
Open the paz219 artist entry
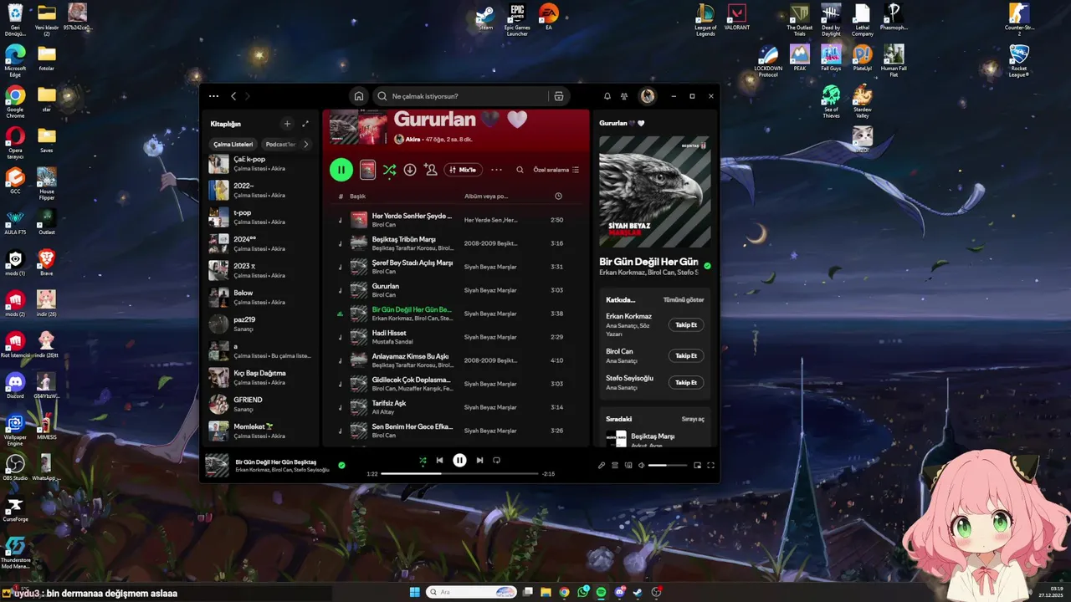point(260,324)
